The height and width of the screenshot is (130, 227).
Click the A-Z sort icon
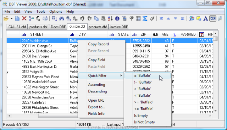(x=110, y=18)
